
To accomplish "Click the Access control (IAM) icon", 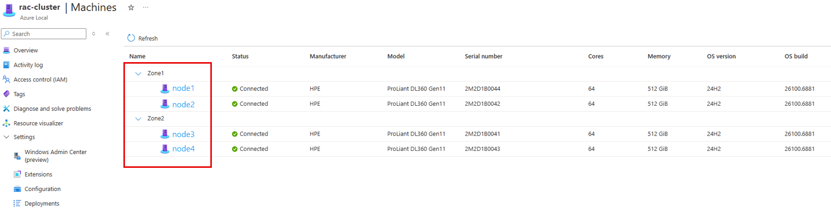I will pyautogui.click(x=6, y=80).
